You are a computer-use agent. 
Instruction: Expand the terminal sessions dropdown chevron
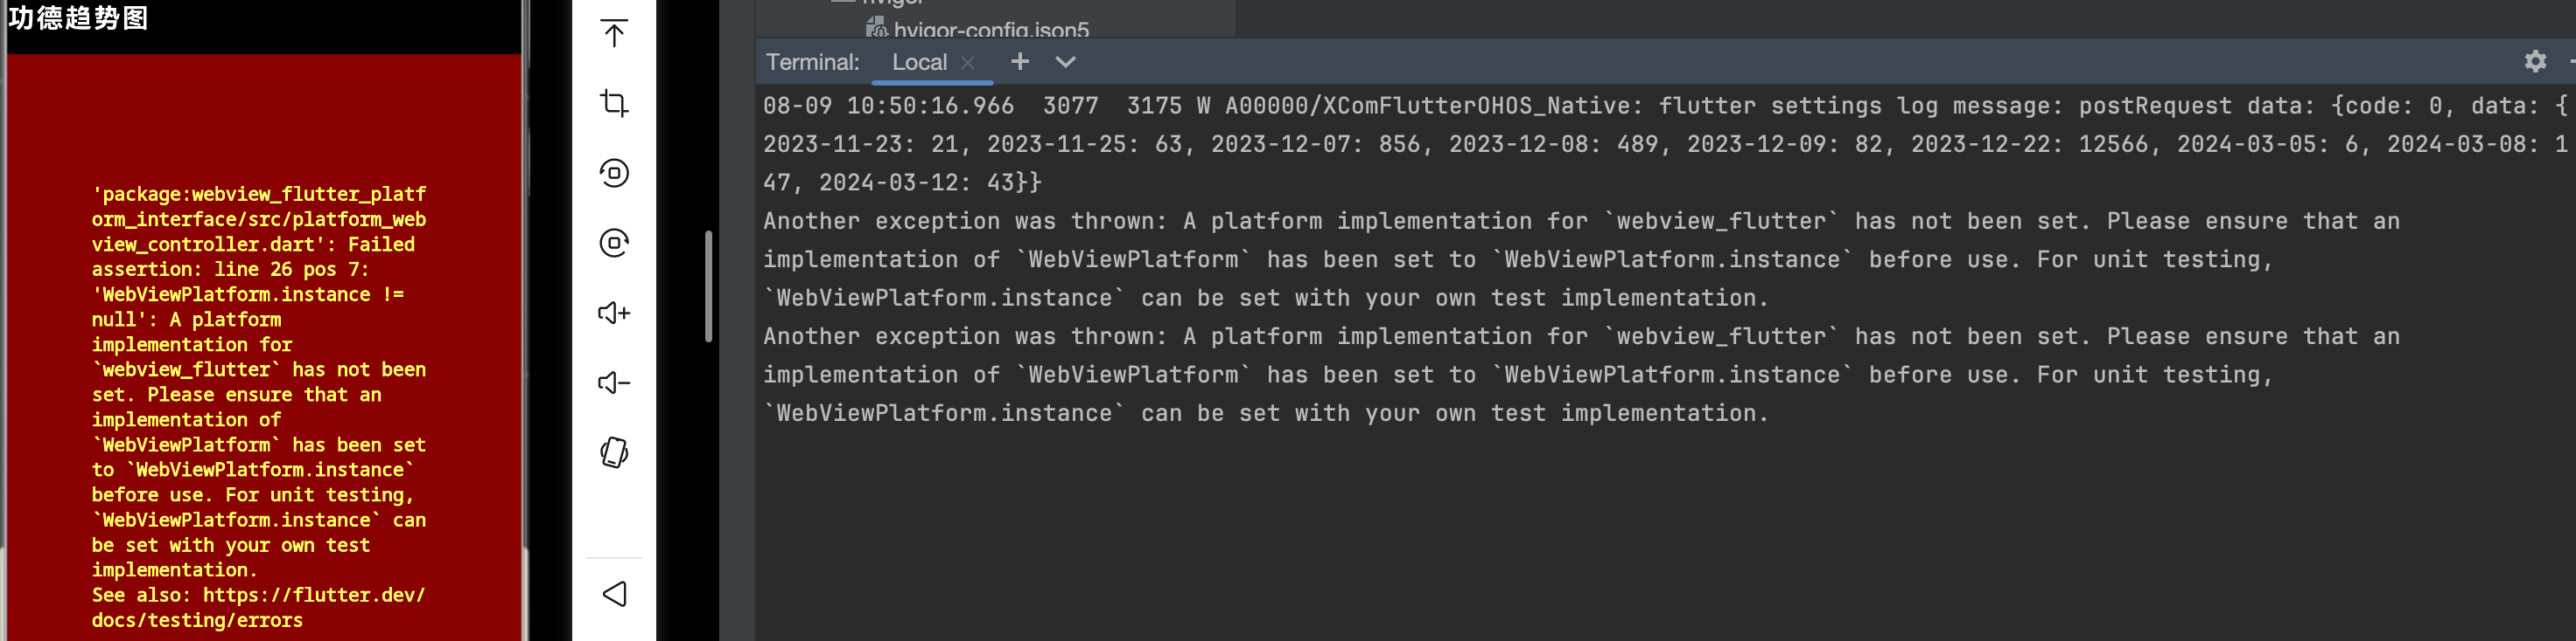pos(1065,62)
